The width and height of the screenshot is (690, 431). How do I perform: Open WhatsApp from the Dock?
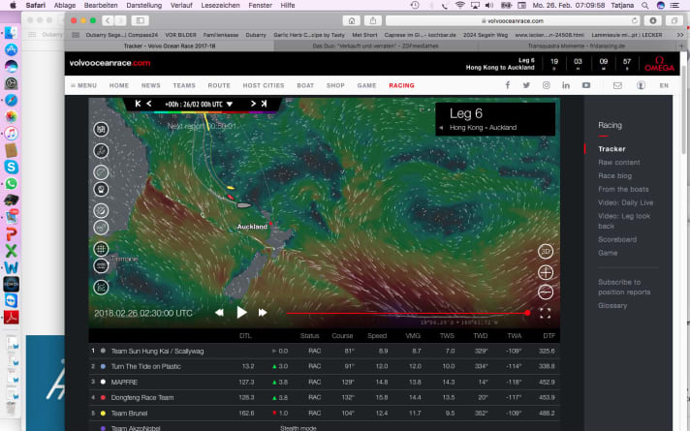click(x=11, y=183)
